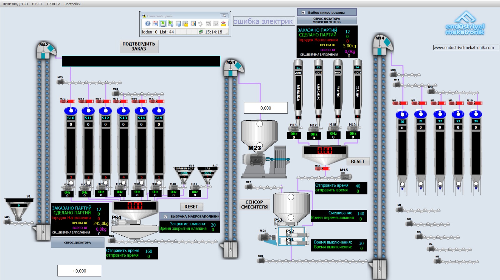Click the blue valve above silo S10
Image resolution: width=500 pixels, height=280 pixels.
tap(71, 111)
